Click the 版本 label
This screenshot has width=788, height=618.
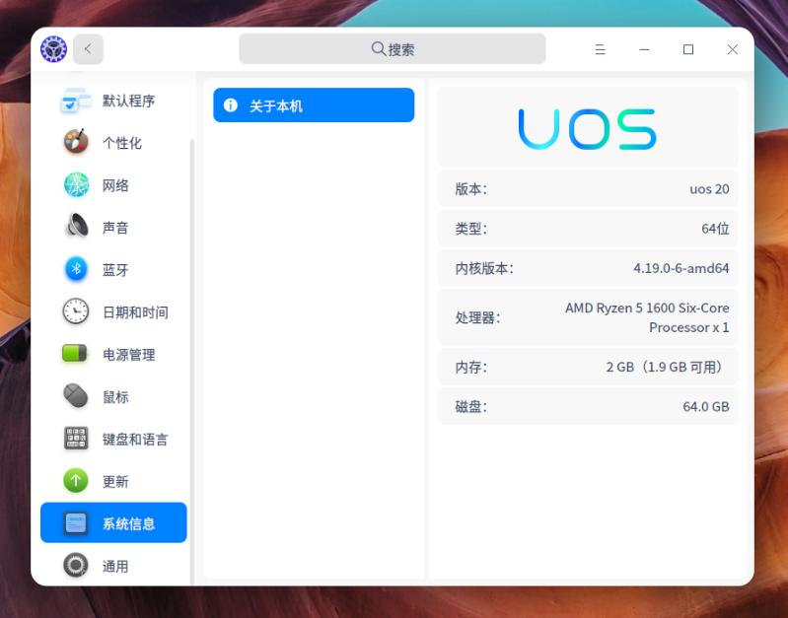[x=470, y=189]
